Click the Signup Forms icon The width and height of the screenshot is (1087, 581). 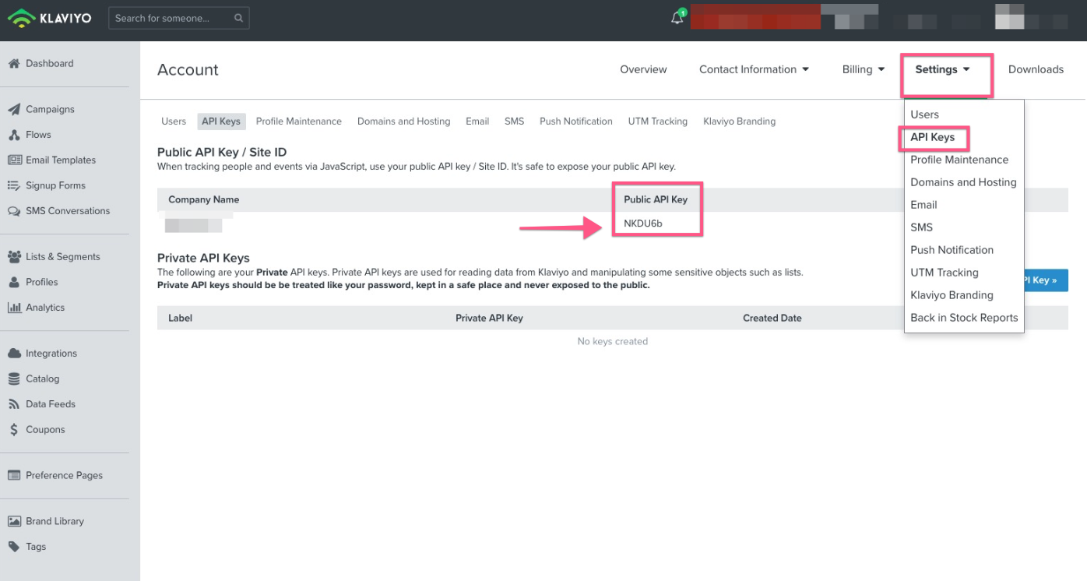tap(14, 185)
